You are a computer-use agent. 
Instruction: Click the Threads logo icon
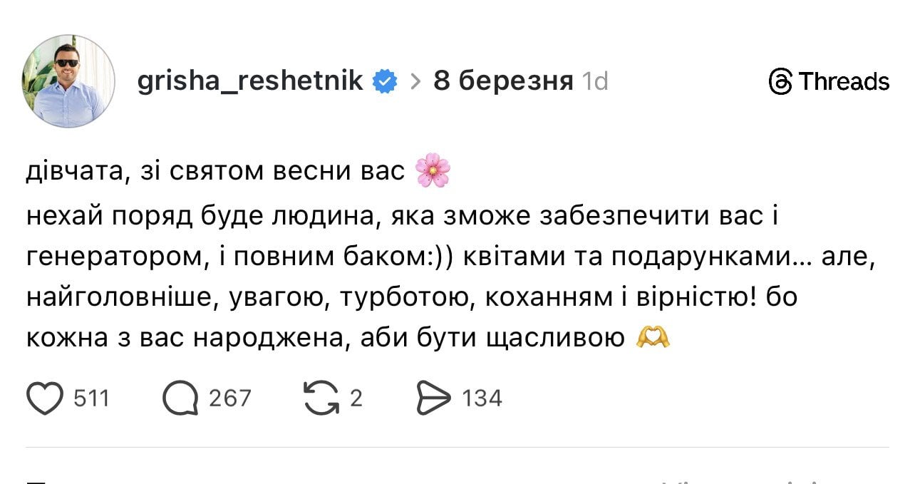pyautogui.click(x=781, y=82)
